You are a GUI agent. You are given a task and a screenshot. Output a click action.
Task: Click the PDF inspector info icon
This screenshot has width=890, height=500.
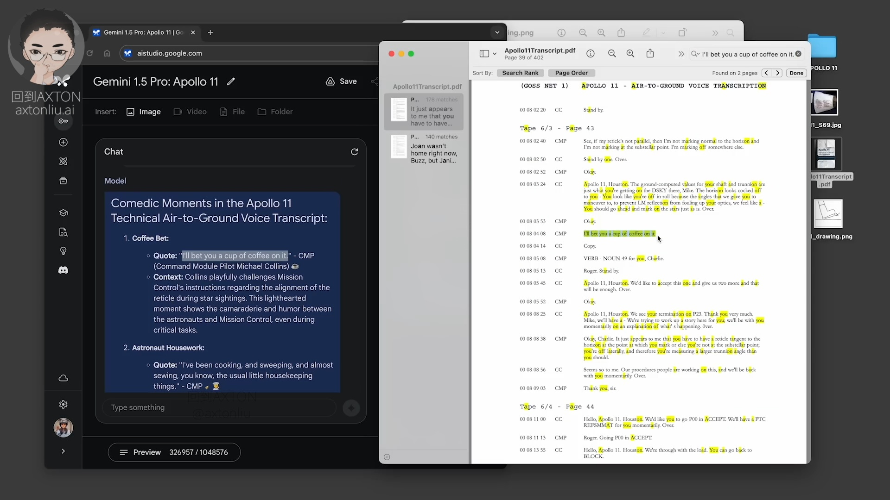(x=591, y=54)
